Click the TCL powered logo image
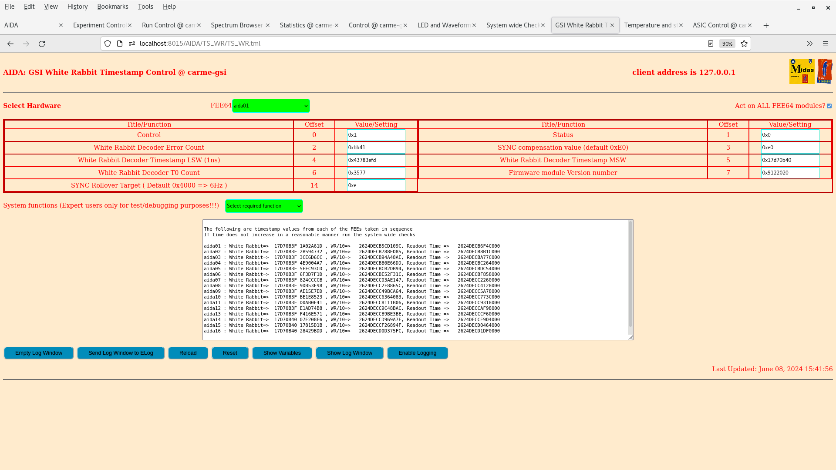 coord(825,71)
